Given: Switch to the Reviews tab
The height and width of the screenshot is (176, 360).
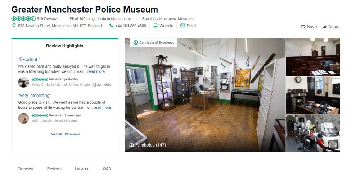Looking at the screenshot, I should coord(54,169).
